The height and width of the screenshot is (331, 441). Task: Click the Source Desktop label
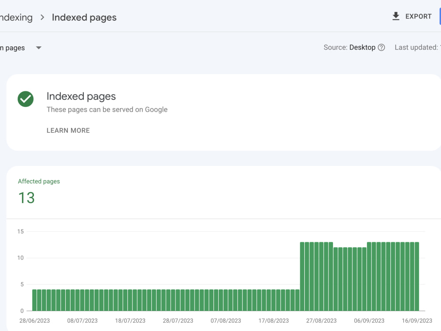pos(349,47)
